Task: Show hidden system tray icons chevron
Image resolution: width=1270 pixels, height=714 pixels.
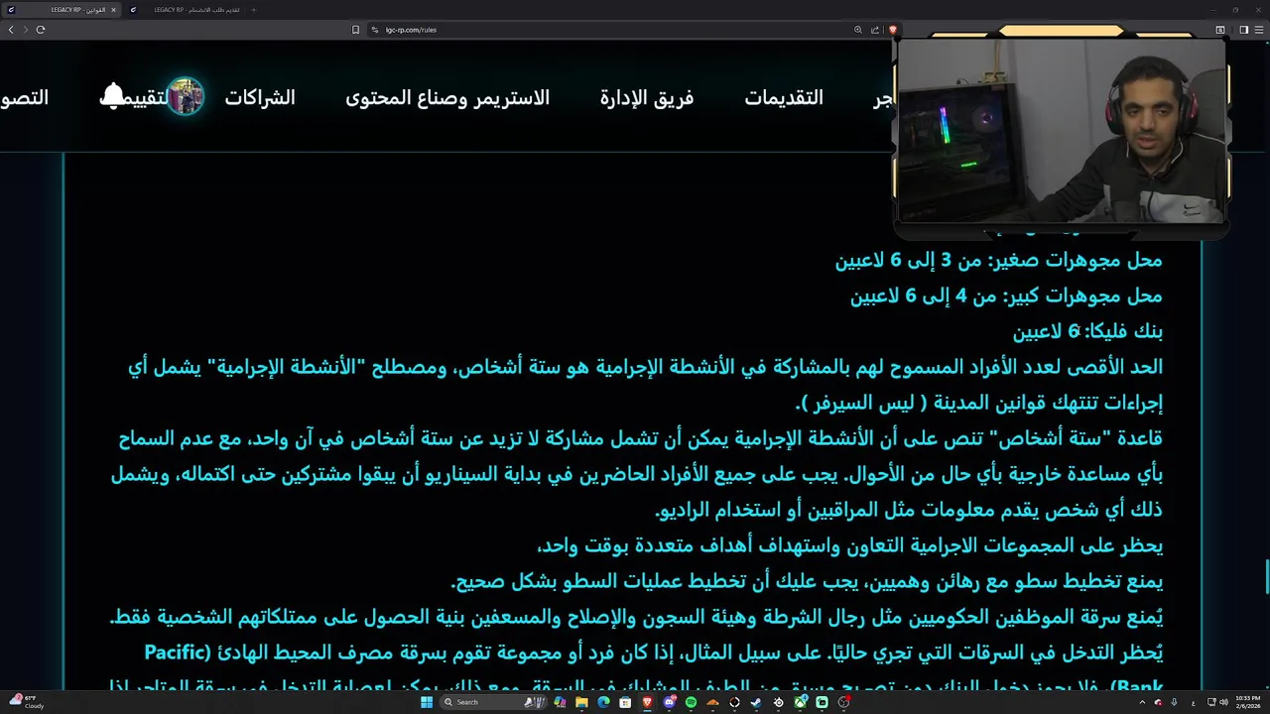Action: (1143, 702)
